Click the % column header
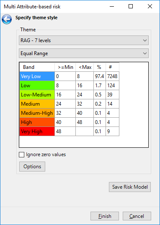The height and width of the screenshot is (225, 160). pyautogui.click(x=100, y=67)
